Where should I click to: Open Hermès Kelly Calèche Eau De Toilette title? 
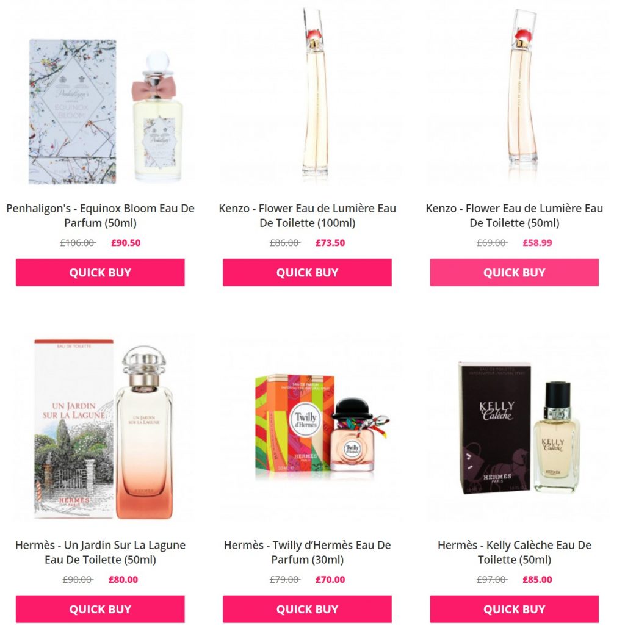click(x=514, y=552)
